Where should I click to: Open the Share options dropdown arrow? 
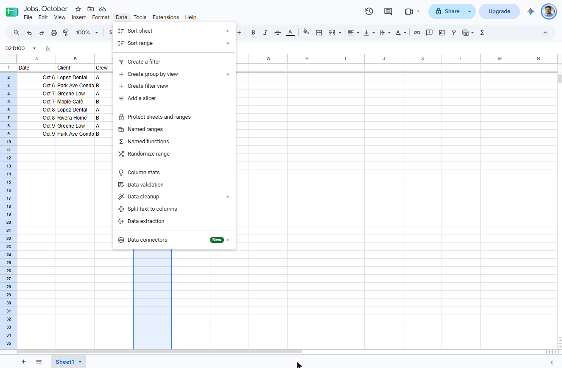point(470,11)
